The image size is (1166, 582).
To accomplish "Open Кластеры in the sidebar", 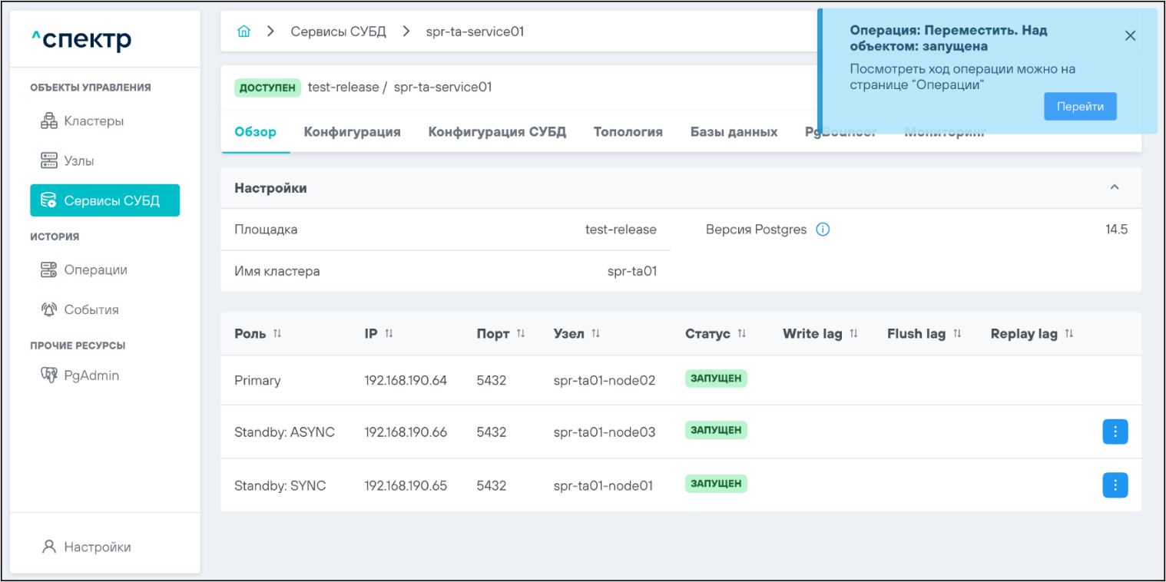I will [93, 121].
